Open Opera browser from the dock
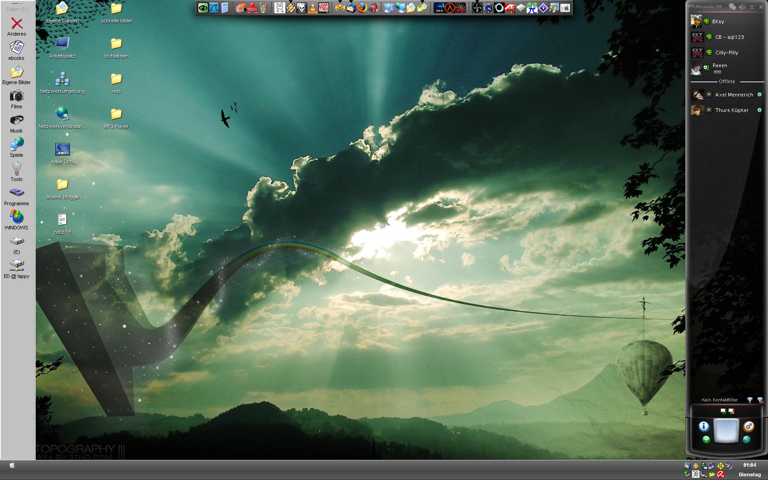The height and width of the screenshot is (480, 768). pos(373,8)
